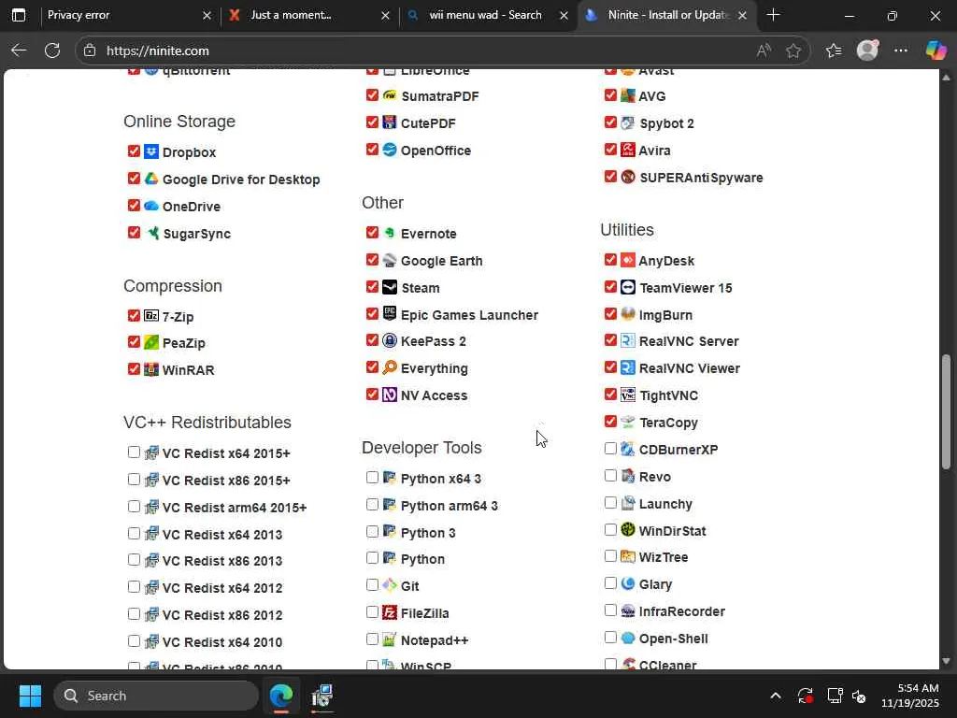This screenshot has height=718, width=957.
Task: Click the CutePDF icon
Action: [x=390, y=122]
